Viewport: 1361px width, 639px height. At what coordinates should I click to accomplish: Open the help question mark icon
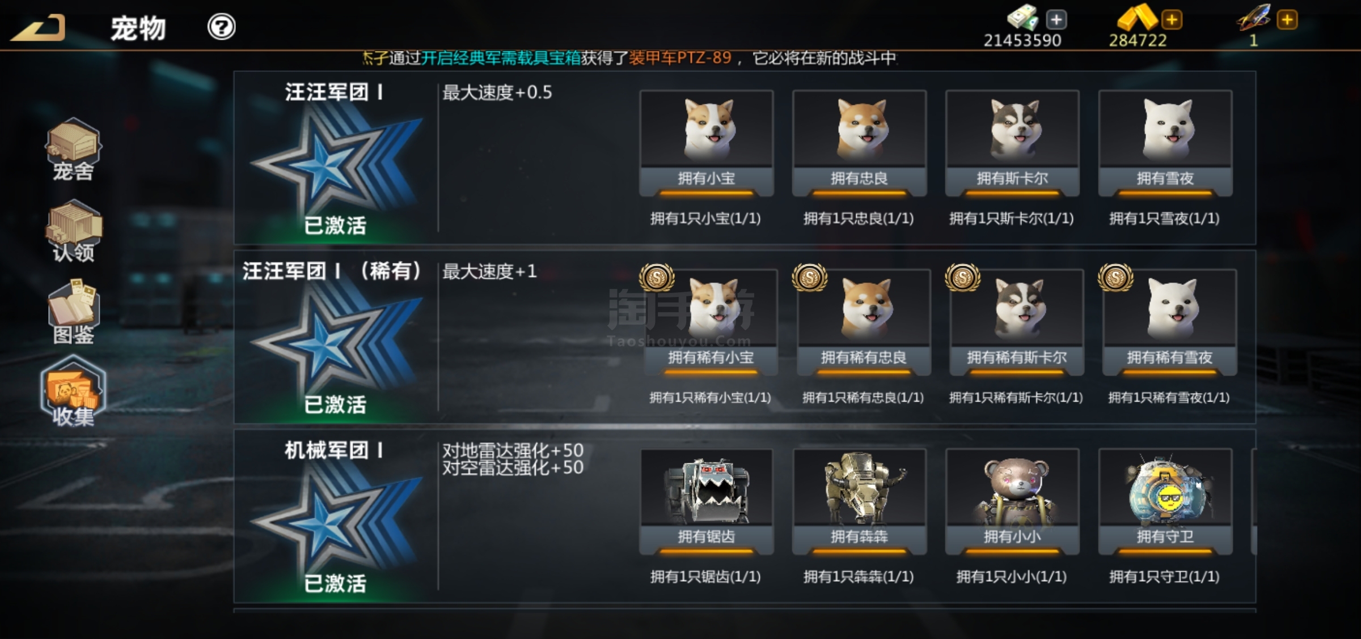(221, 27)
